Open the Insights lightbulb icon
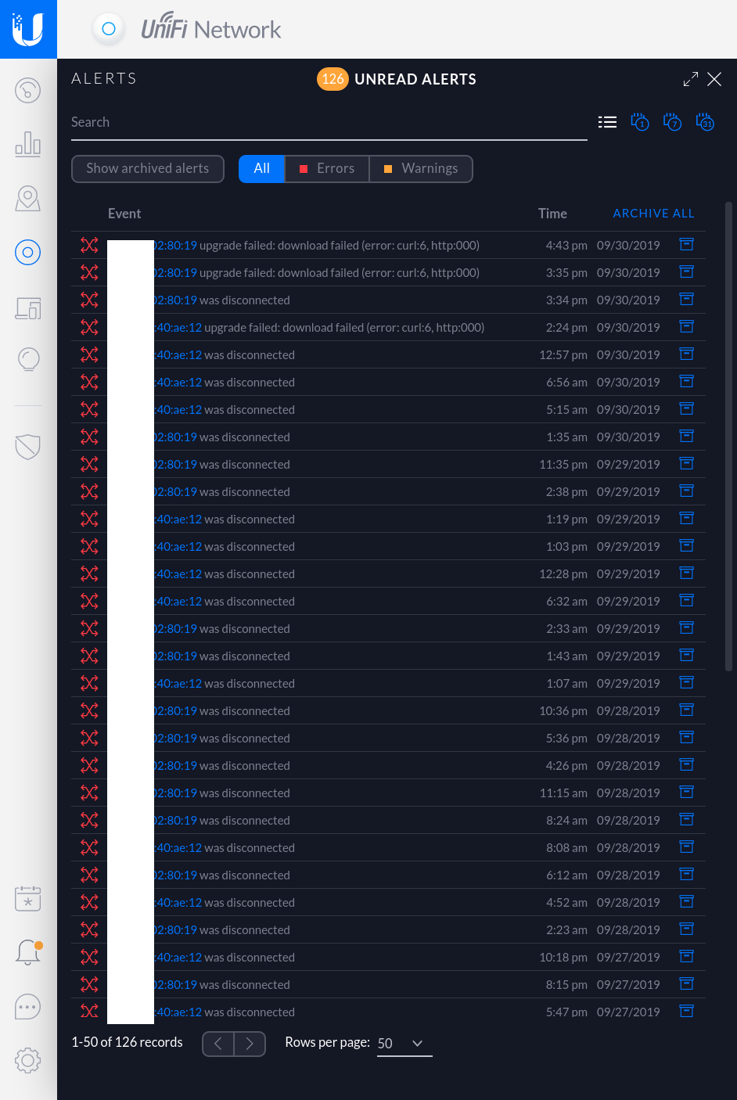Screen dimensions: 737x1100 coord(27,360)
